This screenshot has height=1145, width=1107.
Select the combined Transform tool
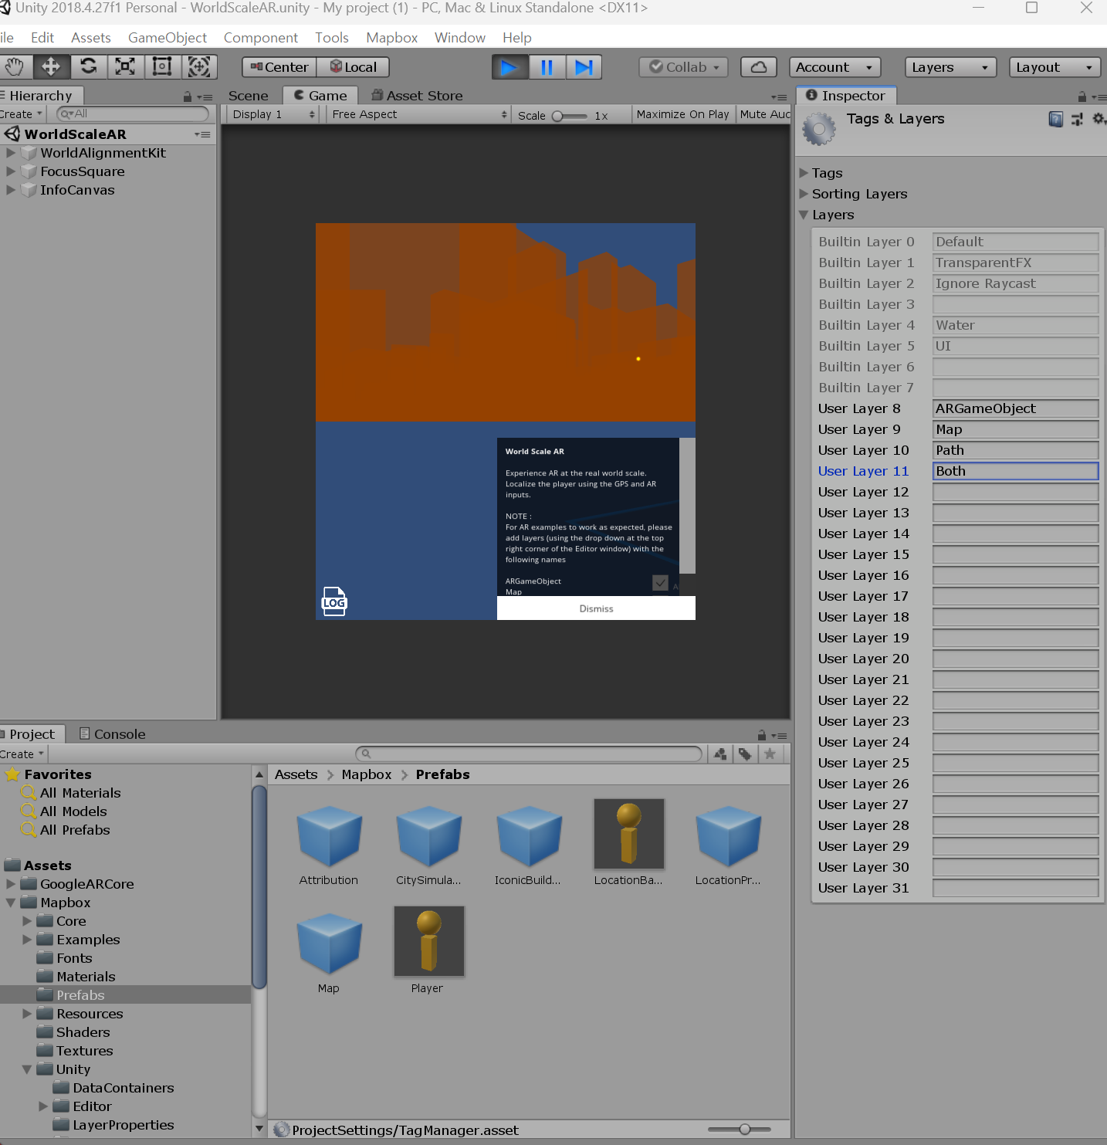[x=199, y=67]
